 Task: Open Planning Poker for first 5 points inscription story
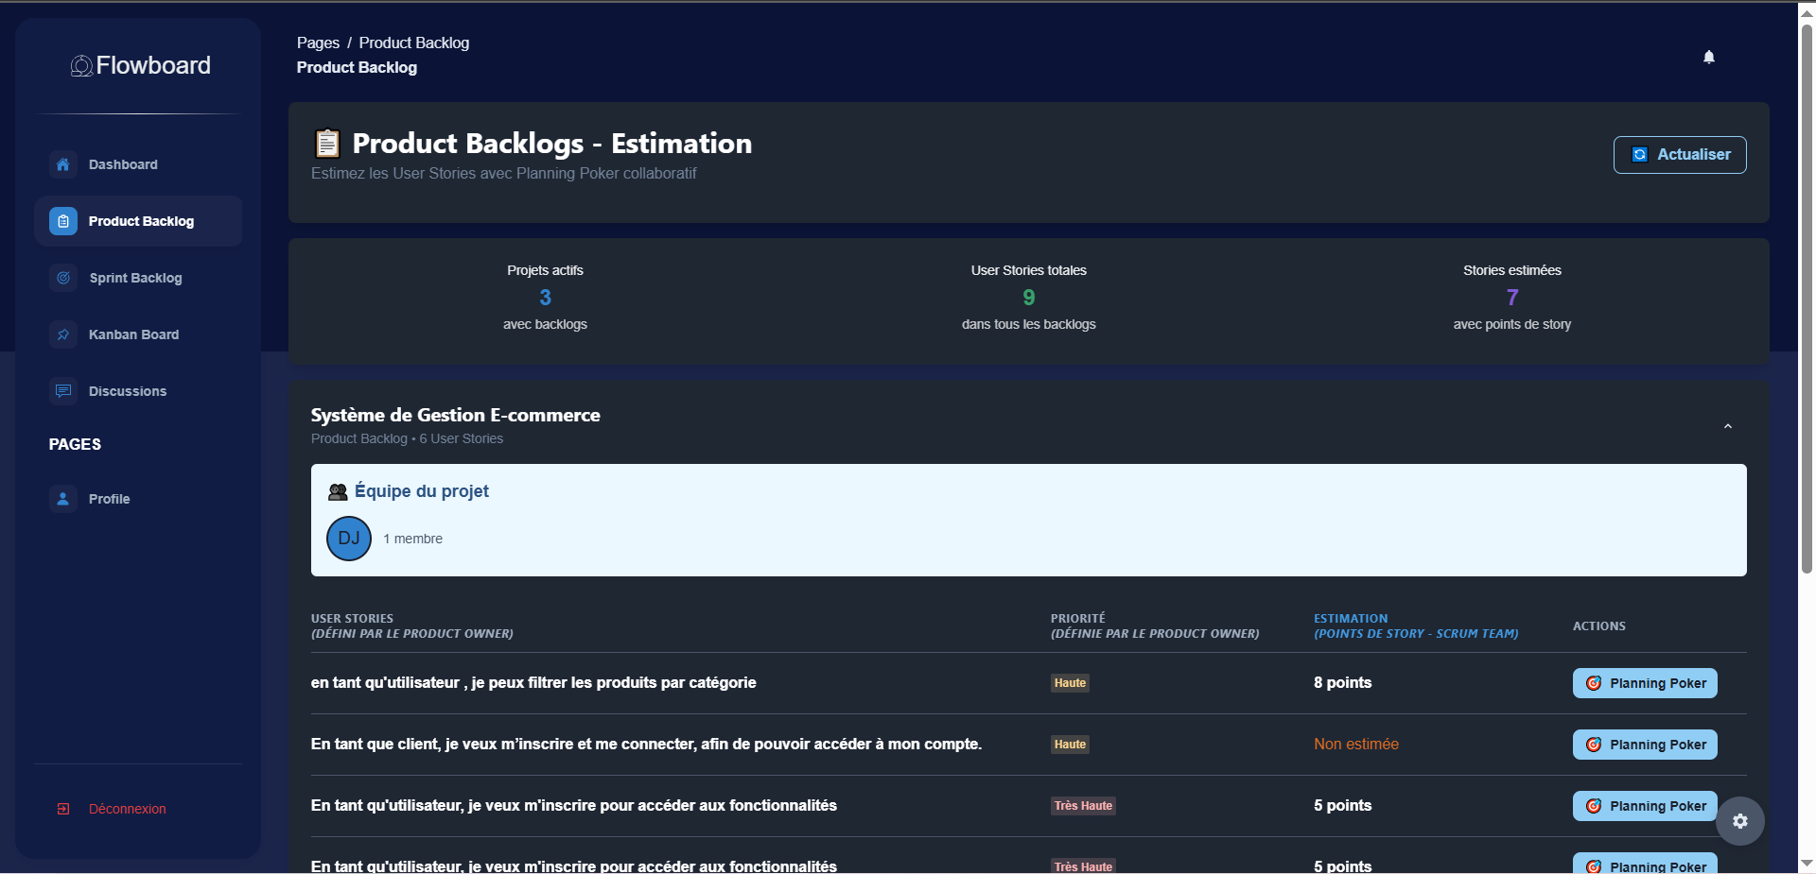click(x=1645, y=806)
